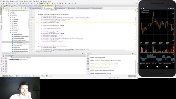Viewport: 176px width, 99px height.
Task: Click the green Run app button
Action: [x=47, y=3]
